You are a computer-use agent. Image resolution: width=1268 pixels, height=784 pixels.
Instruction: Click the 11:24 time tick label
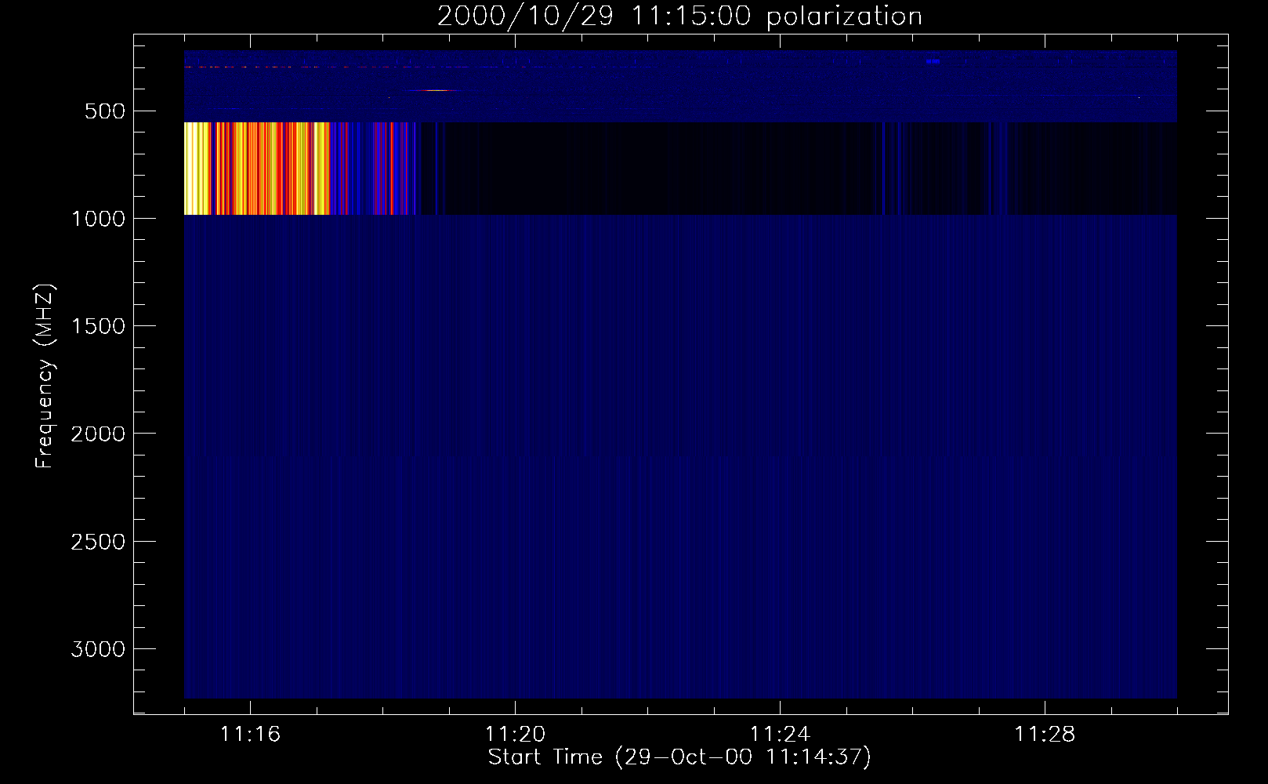pyautogui.click(x=781, y=735)
